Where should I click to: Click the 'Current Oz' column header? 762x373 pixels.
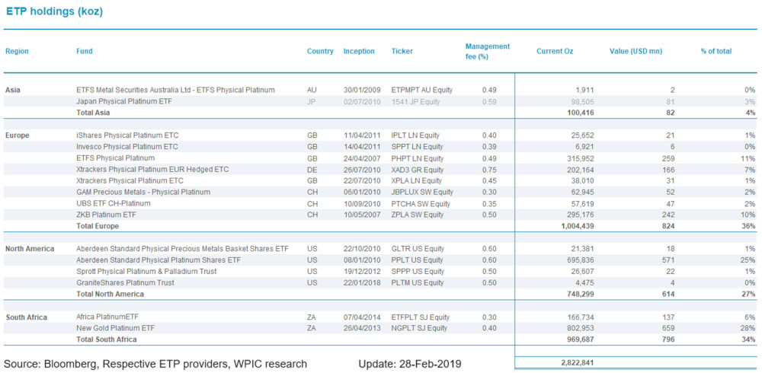click(x=555, y=52)
